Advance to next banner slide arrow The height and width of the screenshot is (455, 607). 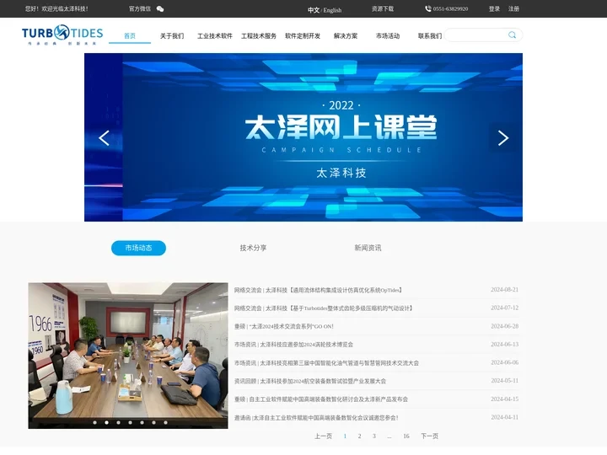(502, 138)
